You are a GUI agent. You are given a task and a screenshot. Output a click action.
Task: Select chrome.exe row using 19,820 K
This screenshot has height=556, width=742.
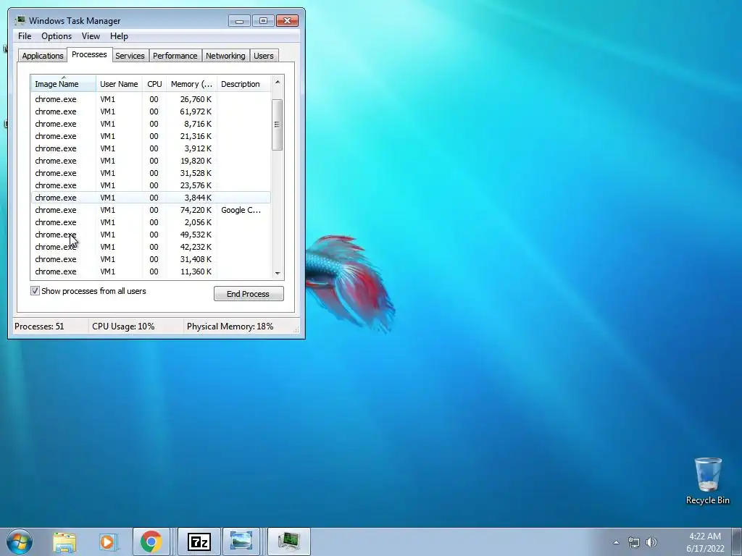pos(151,161)
